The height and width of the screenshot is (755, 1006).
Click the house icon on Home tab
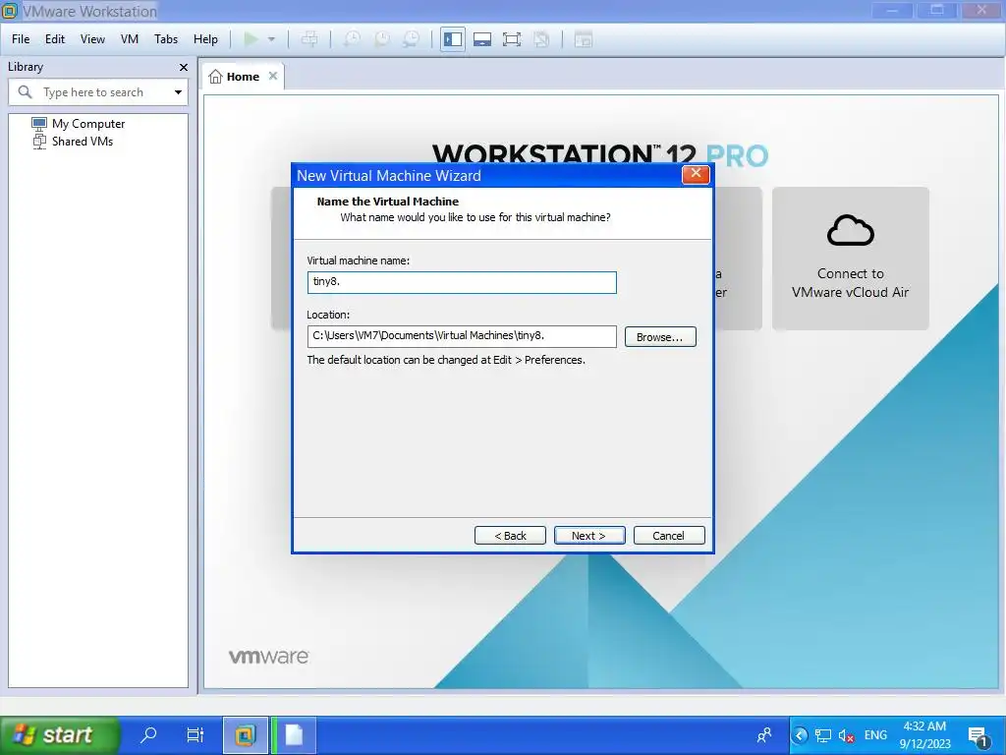coord(215,77)
